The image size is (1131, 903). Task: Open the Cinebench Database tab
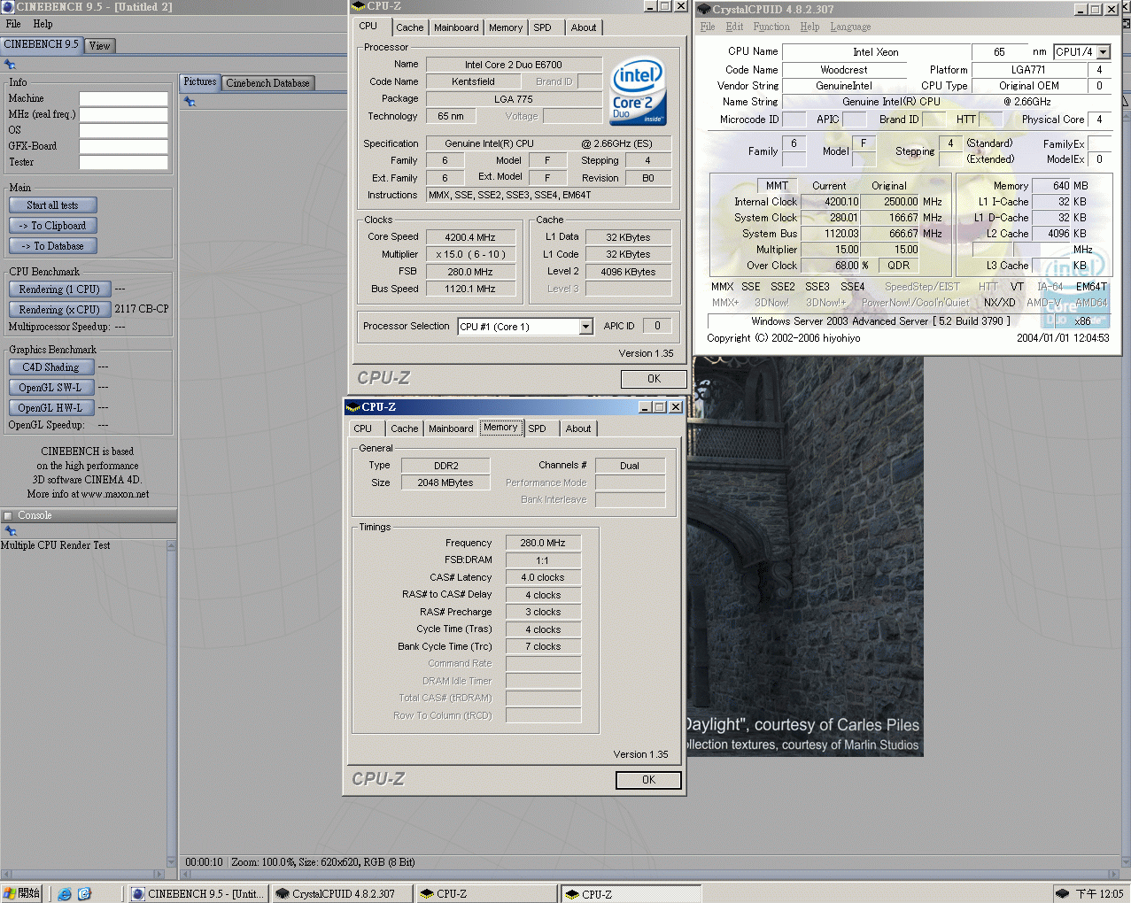click(x=267, y=83)
